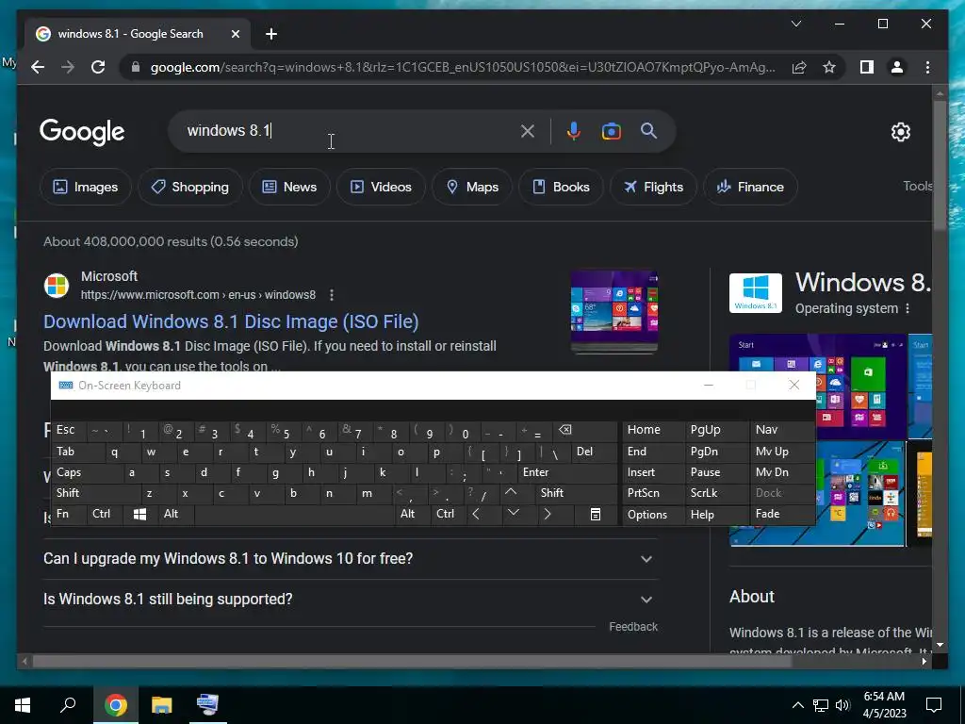
Task: Expand 'Can I upgrade my Windows 8.1' question
Action: coord(351,559)
